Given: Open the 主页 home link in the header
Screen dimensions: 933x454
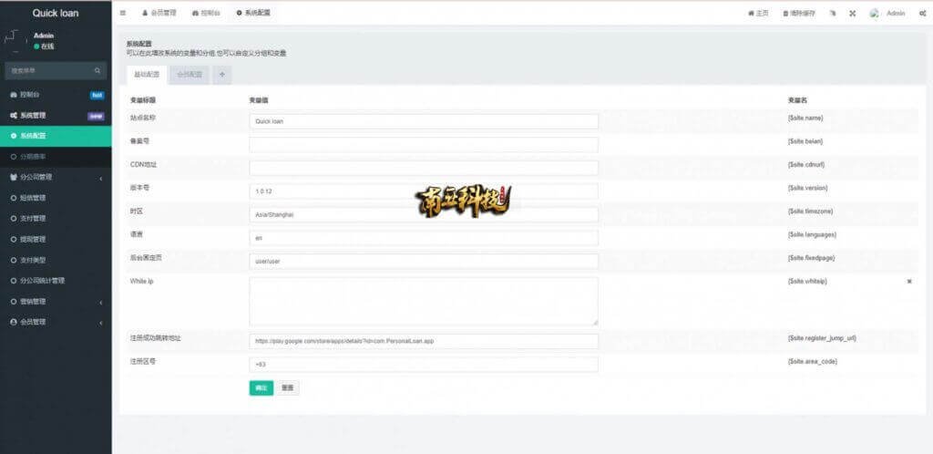Looking at the screenshot, I should tap(759, 13).
